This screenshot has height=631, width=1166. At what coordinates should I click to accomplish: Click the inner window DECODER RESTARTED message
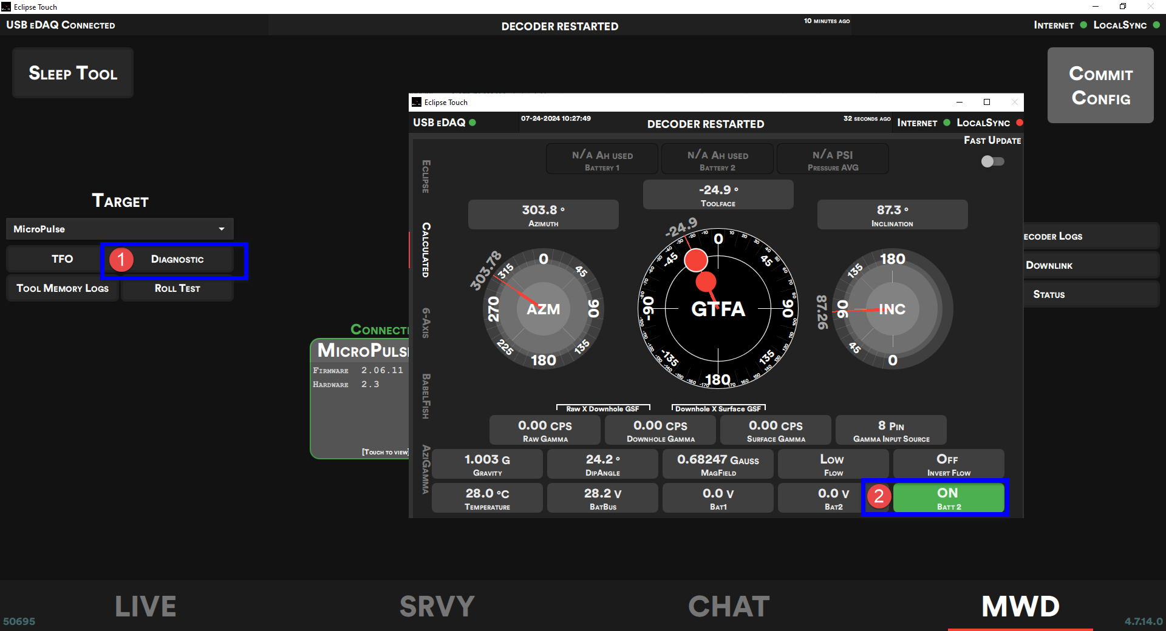(x=706, y=124)
